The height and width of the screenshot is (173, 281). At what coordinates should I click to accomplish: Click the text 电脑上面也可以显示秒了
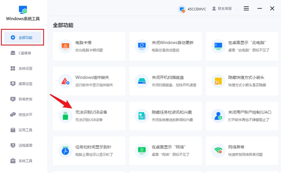[94, 155]
